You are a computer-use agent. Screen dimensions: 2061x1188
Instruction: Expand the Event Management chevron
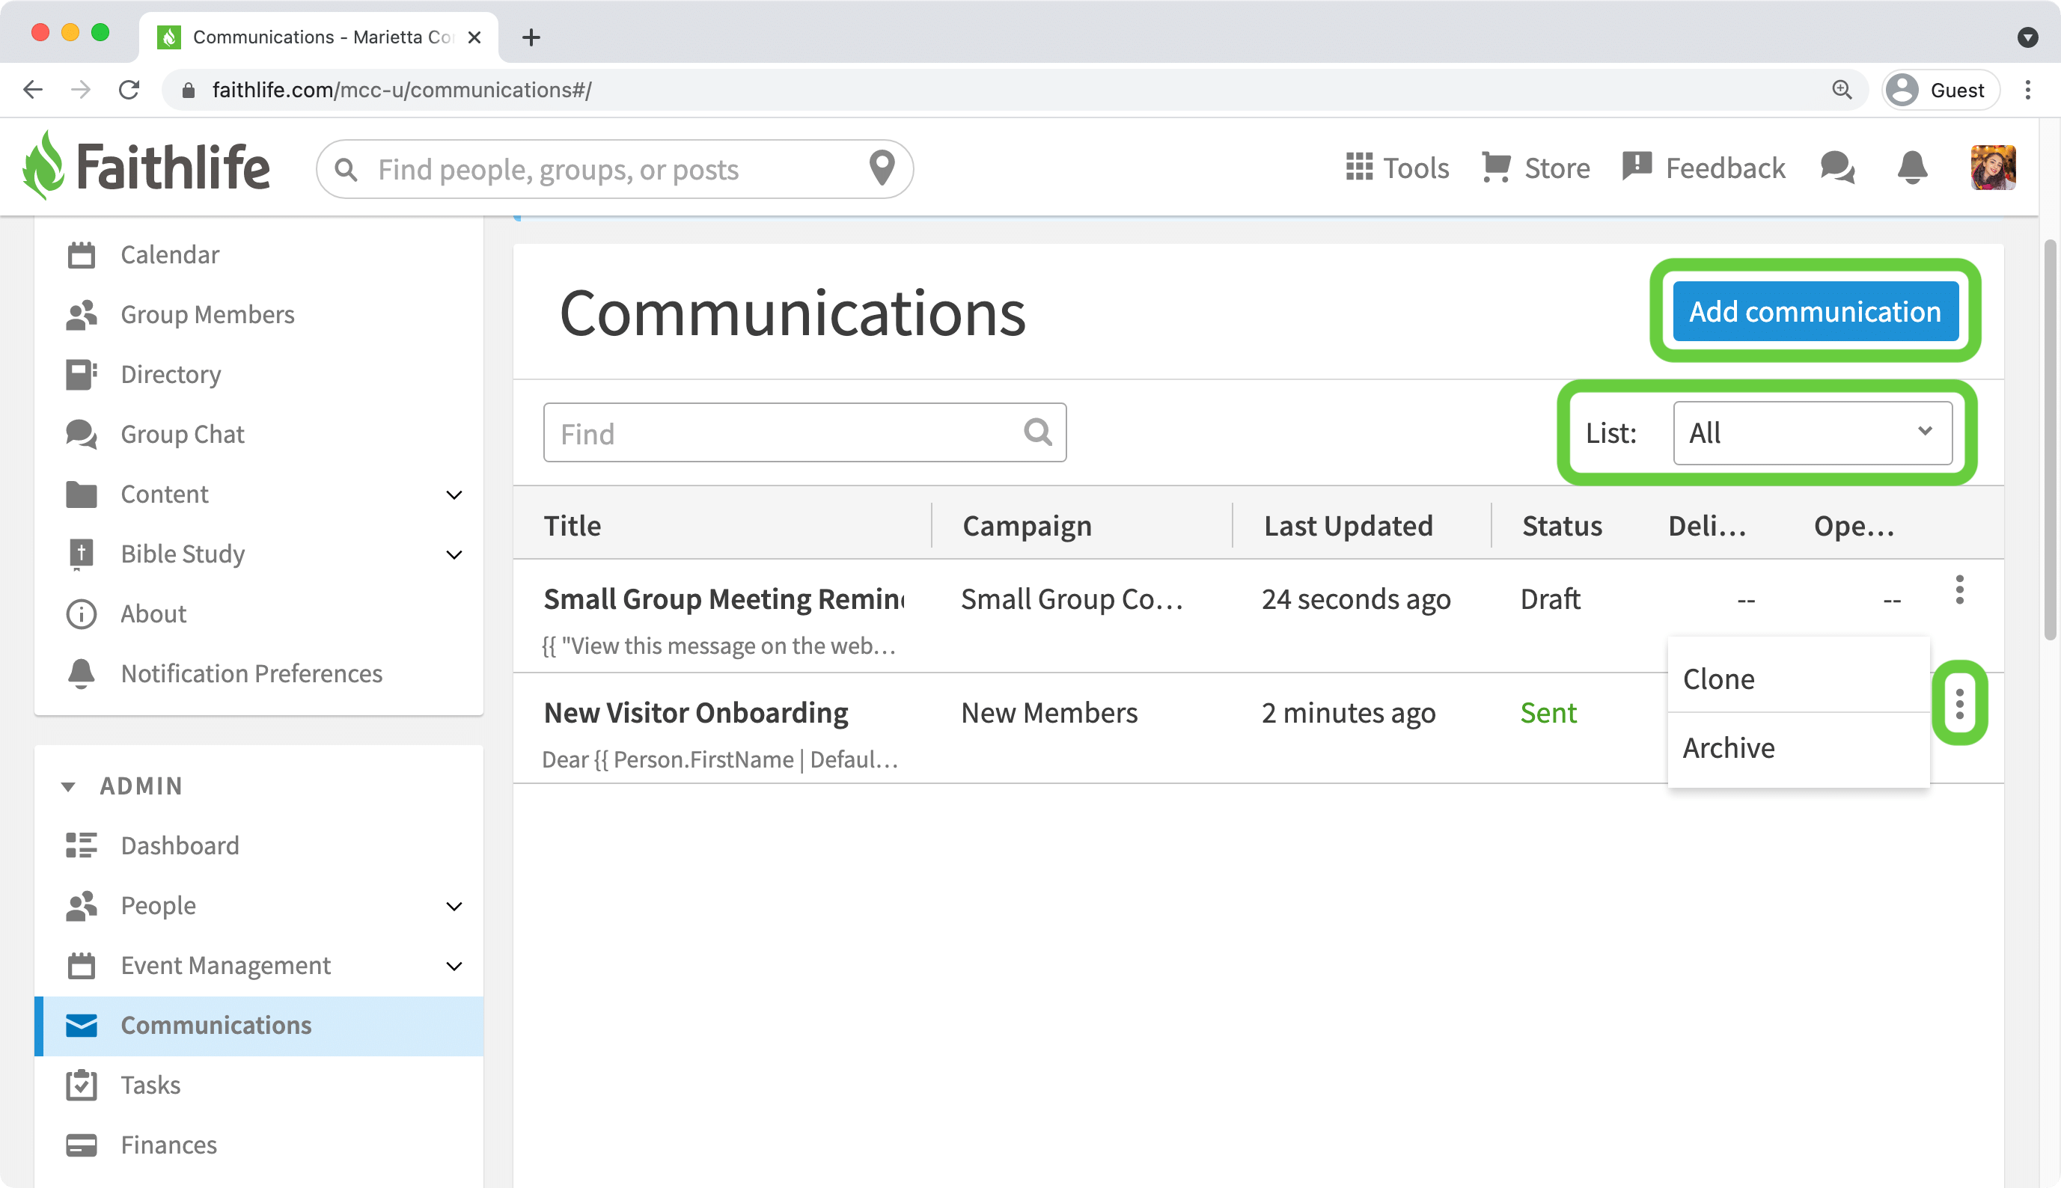coord(454,966)
